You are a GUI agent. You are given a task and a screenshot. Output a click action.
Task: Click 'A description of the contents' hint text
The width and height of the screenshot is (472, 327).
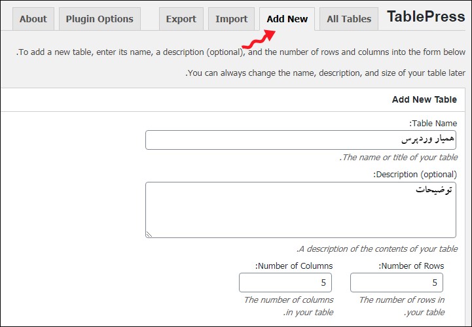377,249
